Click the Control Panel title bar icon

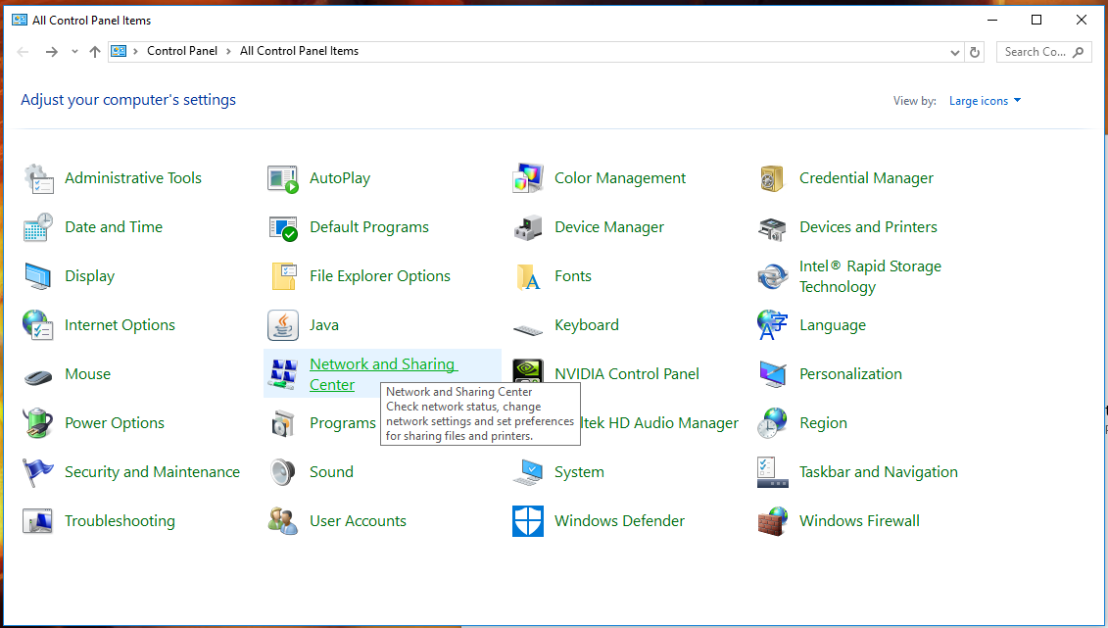coord(19,20)
